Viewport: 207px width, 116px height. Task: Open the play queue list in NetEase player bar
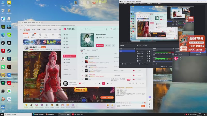tap(111, 83)
